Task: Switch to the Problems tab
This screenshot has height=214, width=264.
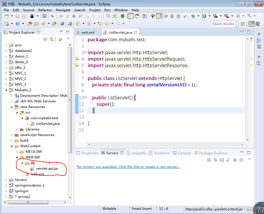Action: tap(159, 153)
